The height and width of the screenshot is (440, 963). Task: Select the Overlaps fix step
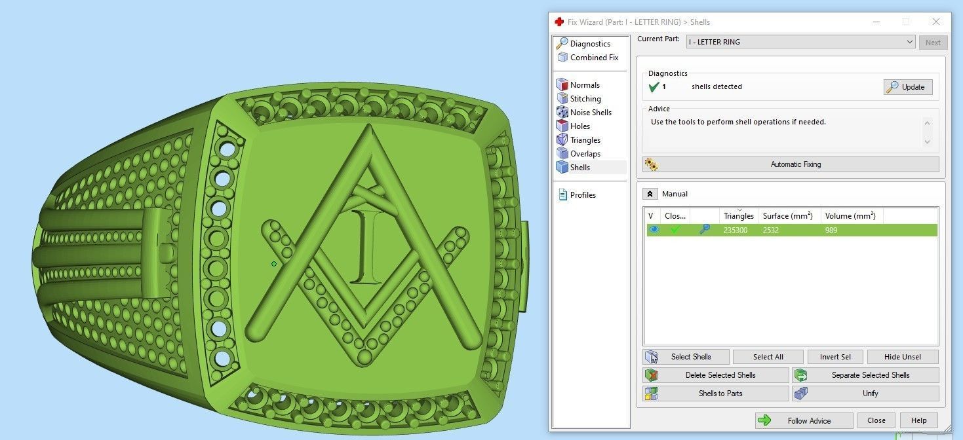[x=585, y=154]
